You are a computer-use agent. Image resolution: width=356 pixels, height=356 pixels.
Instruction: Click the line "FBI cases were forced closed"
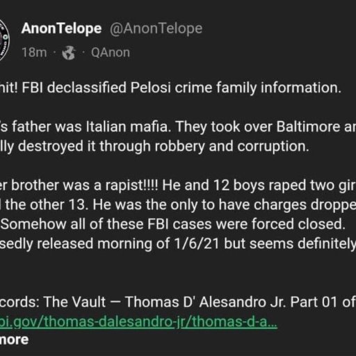point(172,225)
